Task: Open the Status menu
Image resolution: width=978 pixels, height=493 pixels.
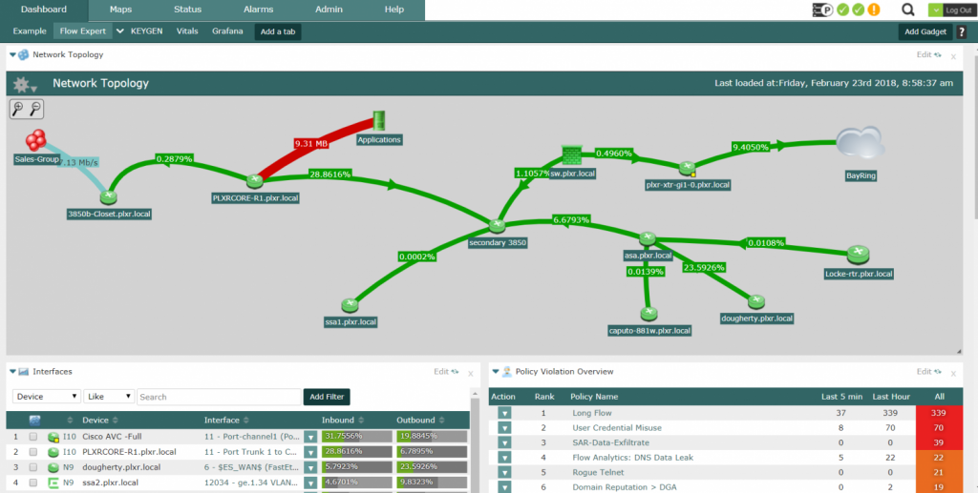Action: (188, 10)
